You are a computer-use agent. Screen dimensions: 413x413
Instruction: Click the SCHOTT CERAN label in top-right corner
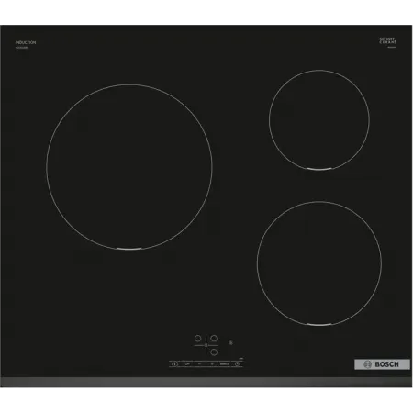pyautogui.click(x=388, y=40)
